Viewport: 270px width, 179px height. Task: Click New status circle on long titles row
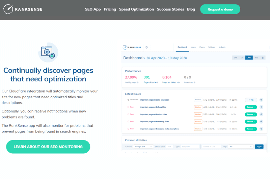pos(128,107)
